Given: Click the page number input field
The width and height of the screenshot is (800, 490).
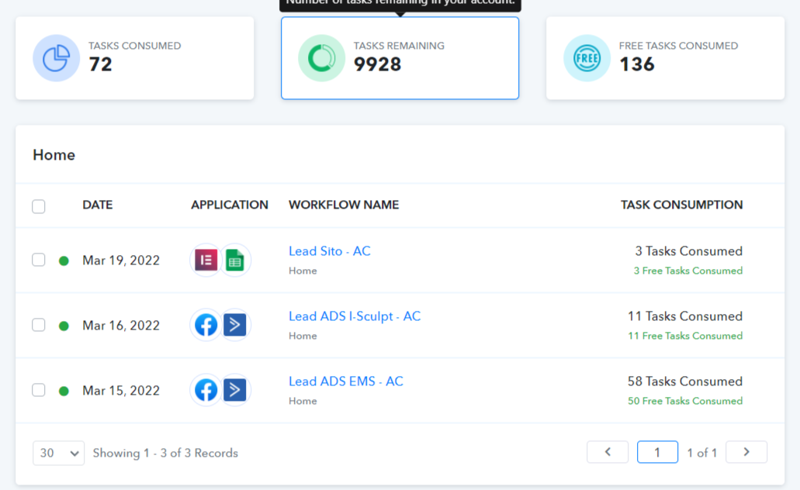Looking at the screenshot, I should click(x=658, y=452).
